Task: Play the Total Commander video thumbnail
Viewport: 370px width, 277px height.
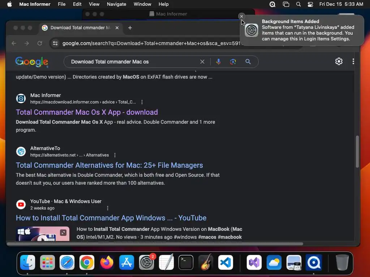Action: (x=43, y=234)
